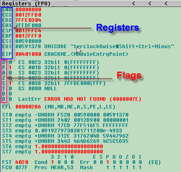Toggle the O overflow flag value
181x172 pixels.
11,99
